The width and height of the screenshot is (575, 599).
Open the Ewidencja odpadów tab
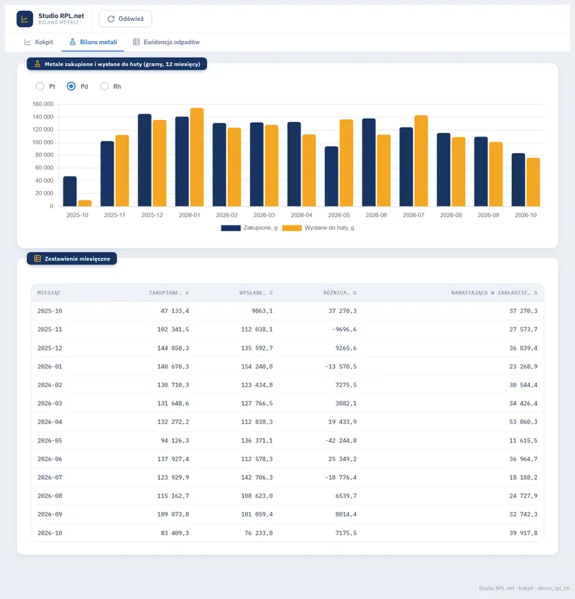tap(166, 42)
